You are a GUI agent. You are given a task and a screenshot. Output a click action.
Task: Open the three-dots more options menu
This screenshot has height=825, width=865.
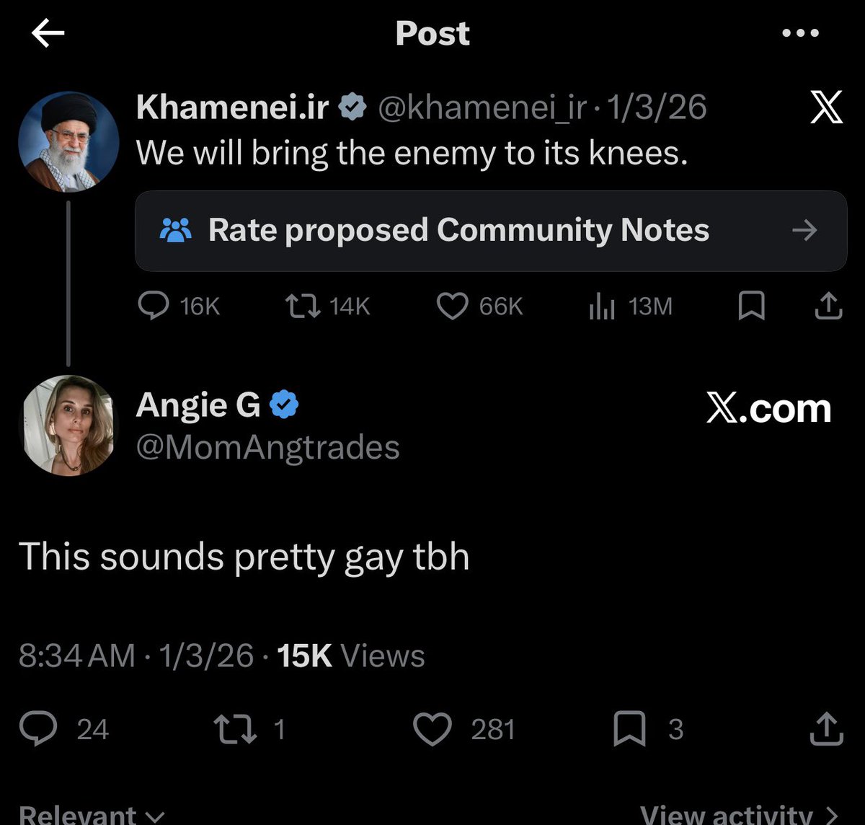tap(800, 33)
